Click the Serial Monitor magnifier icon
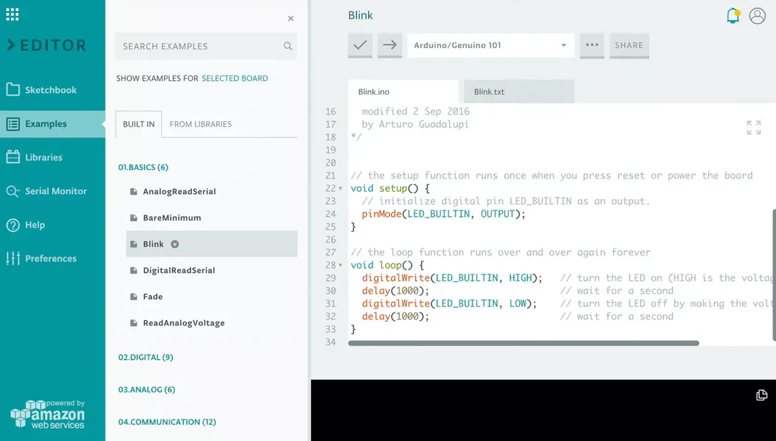776x441 pixels. [x=13, y=191]
